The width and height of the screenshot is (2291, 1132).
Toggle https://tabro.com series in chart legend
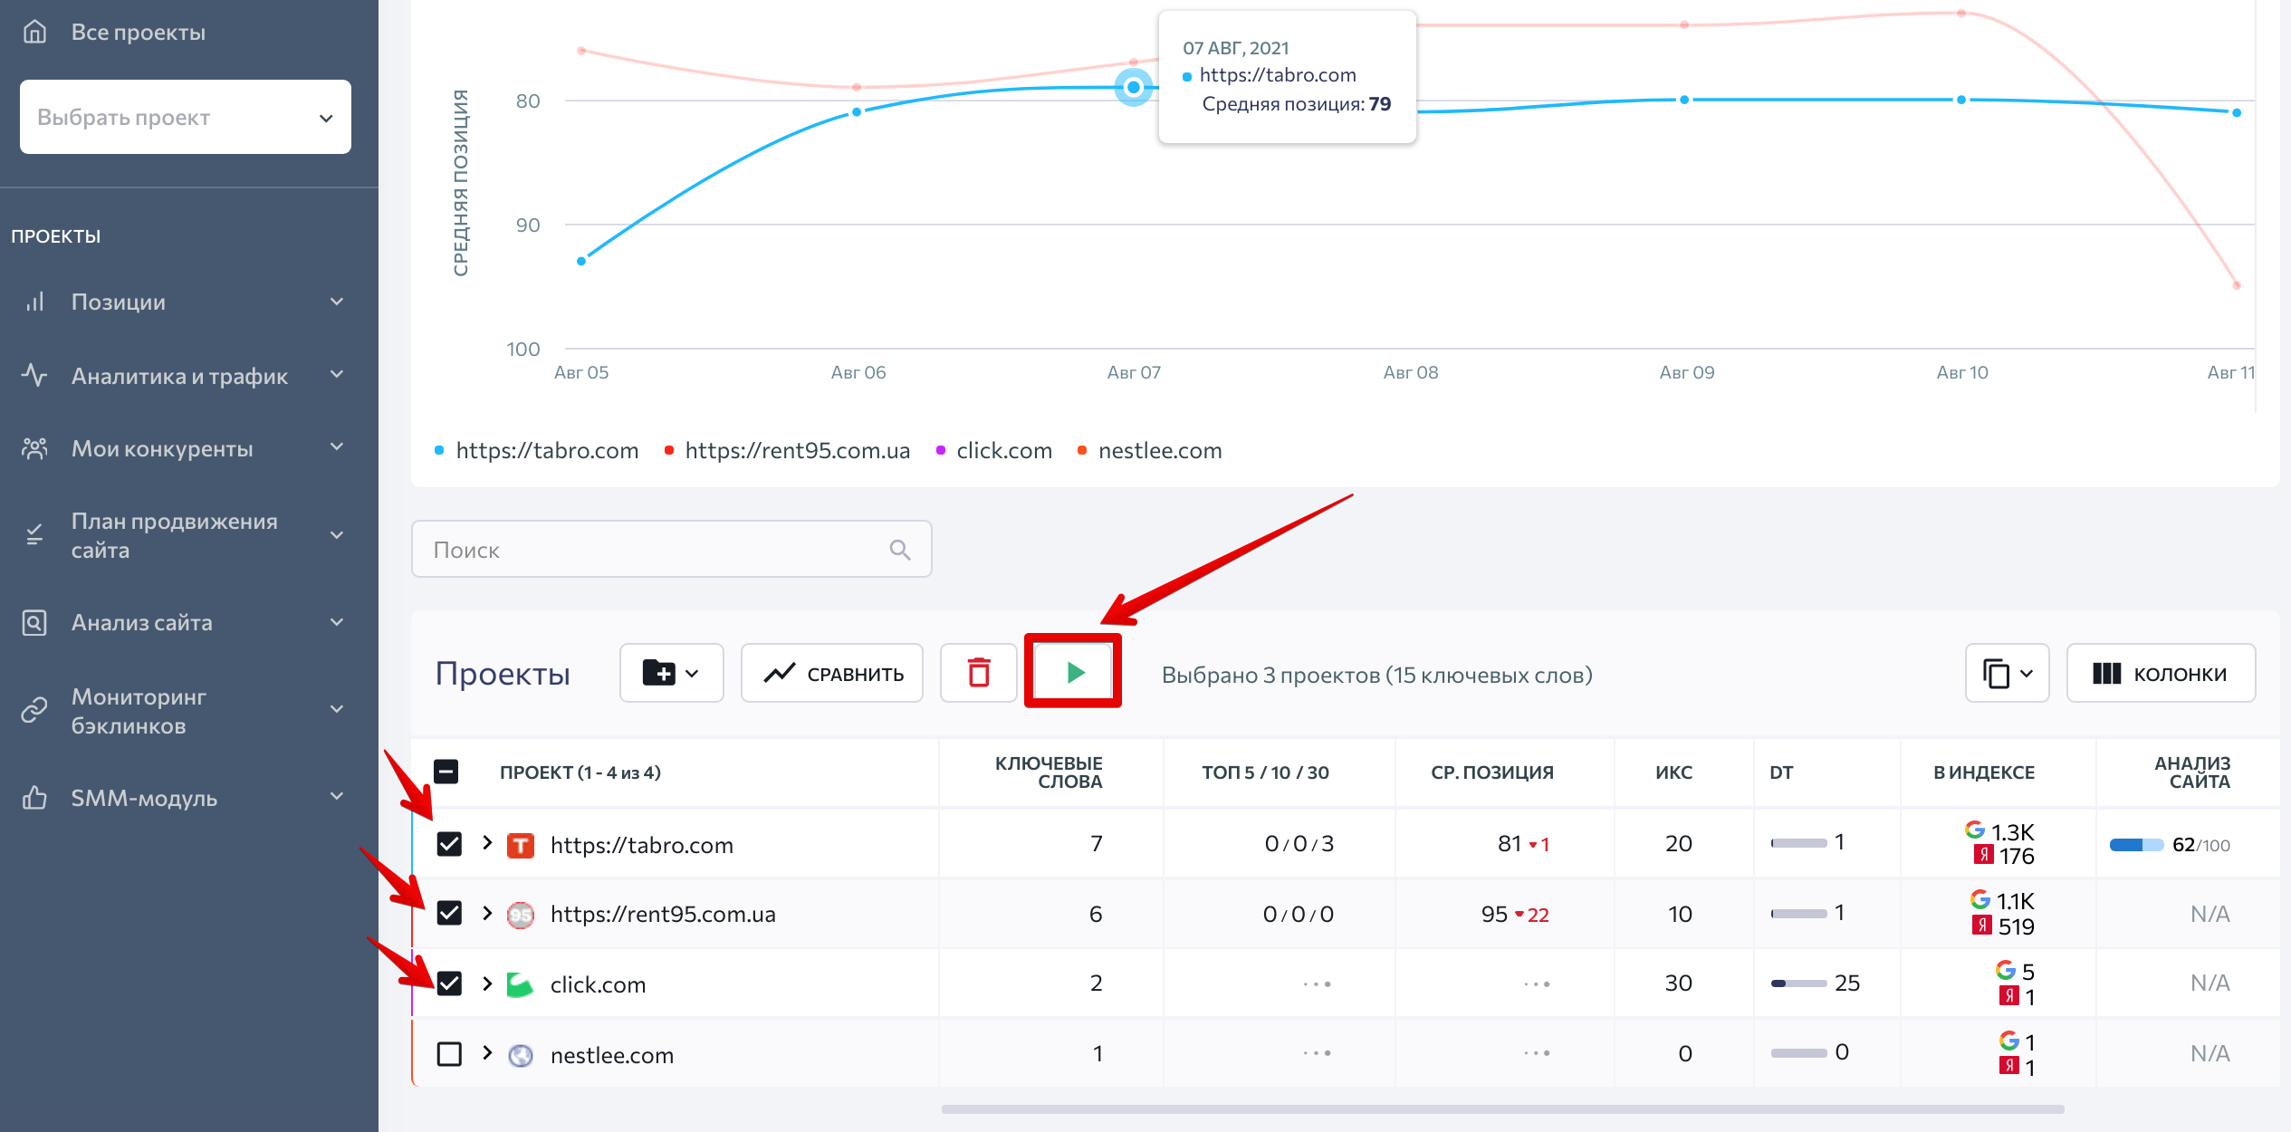536,450
